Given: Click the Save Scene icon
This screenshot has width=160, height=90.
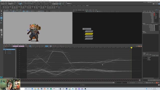Looking at the screenshot, I should coord(12,4).
